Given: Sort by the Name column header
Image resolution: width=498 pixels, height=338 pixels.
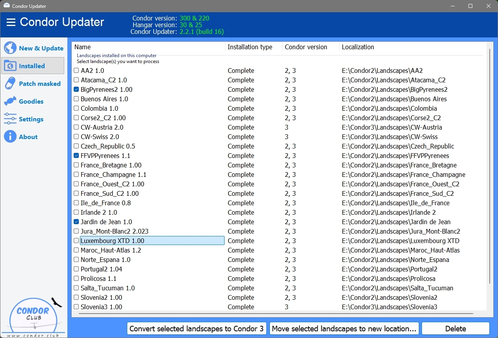Looking at the screenshot, I should tap(148, 47).
